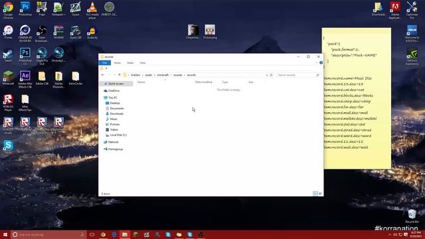
Task: Open recent locations dropdown arrow
Action: 114,75
